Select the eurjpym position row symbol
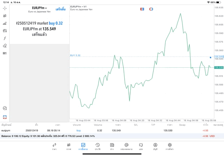This screenshot has width=224, height=156. 6,131
